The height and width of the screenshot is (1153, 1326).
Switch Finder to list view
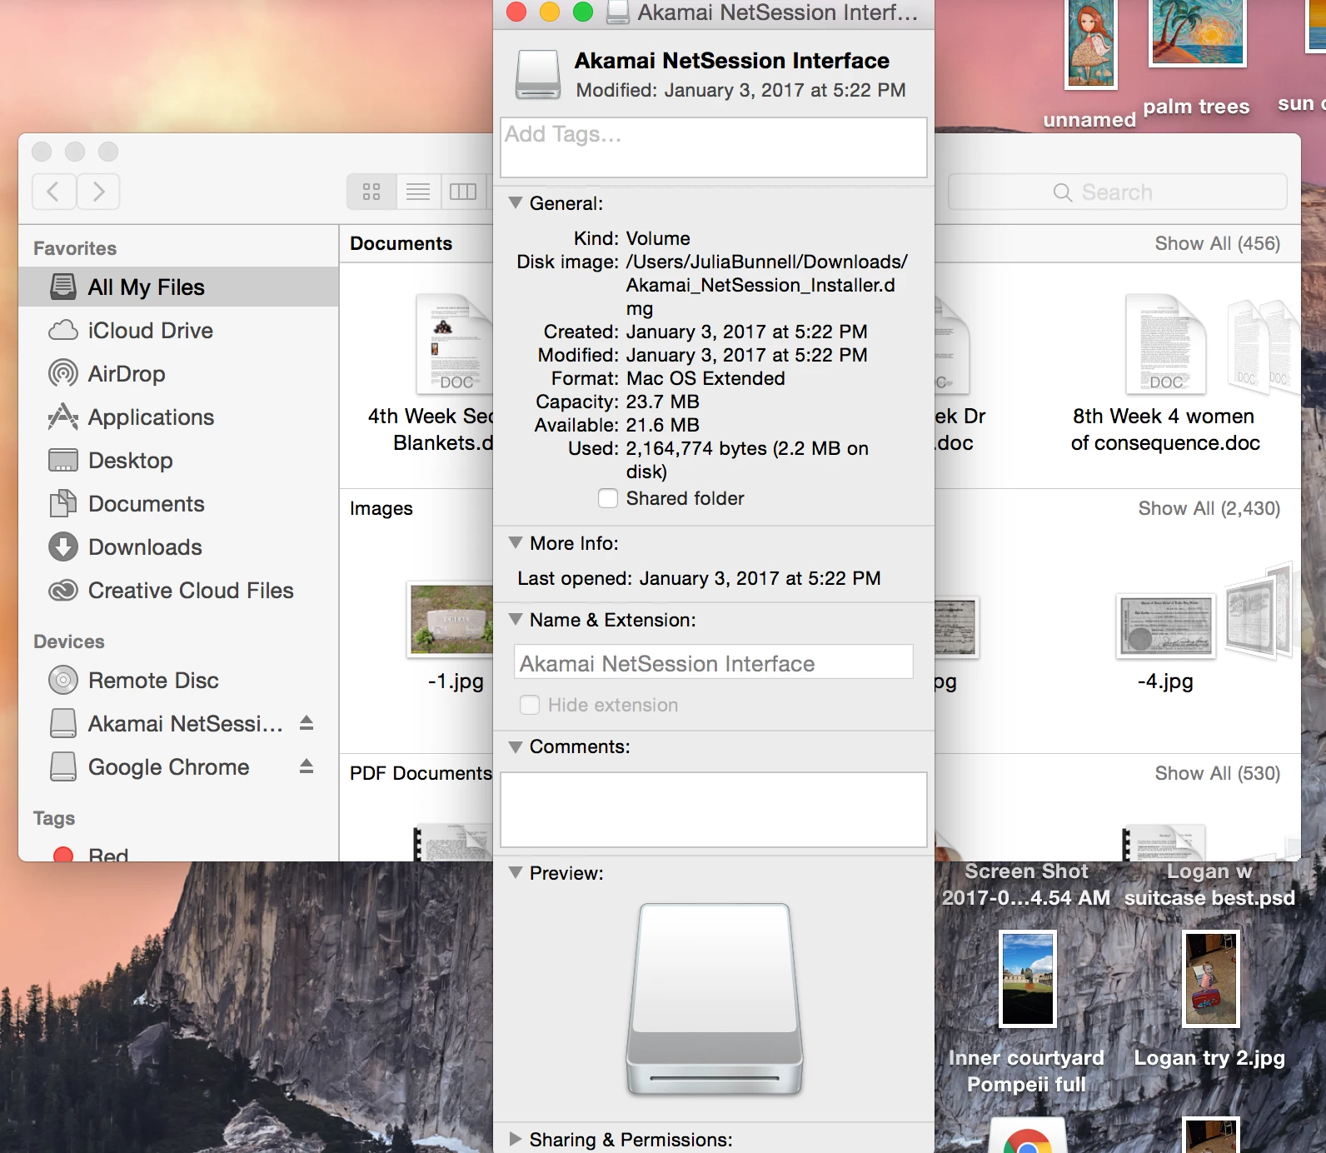(418, 192)
